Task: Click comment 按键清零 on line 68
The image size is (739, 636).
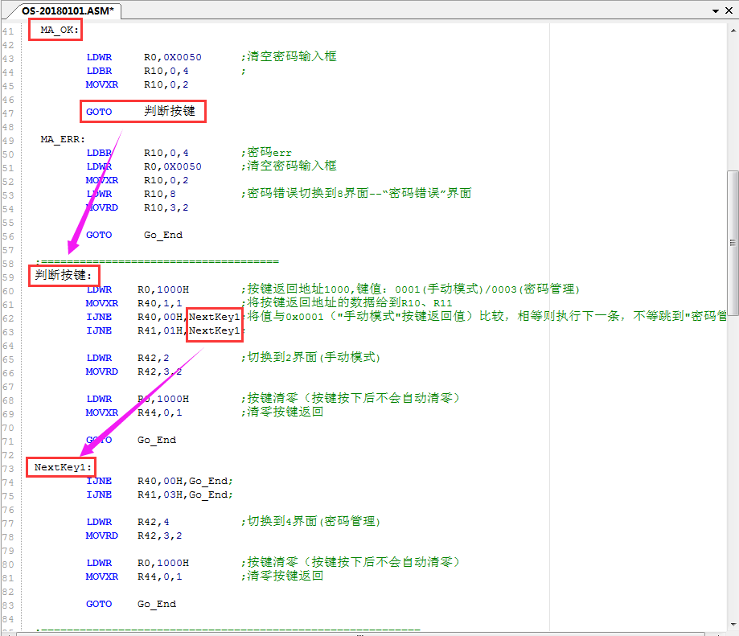Action: tap(350, 398)
